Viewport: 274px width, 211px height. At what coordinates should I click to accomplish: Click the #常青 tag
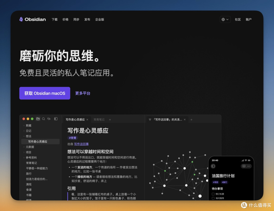click(73, 138)
